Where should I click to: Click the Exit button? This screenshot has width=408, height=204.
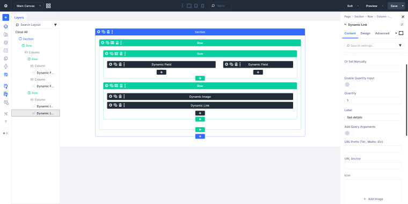click(350, 6)
